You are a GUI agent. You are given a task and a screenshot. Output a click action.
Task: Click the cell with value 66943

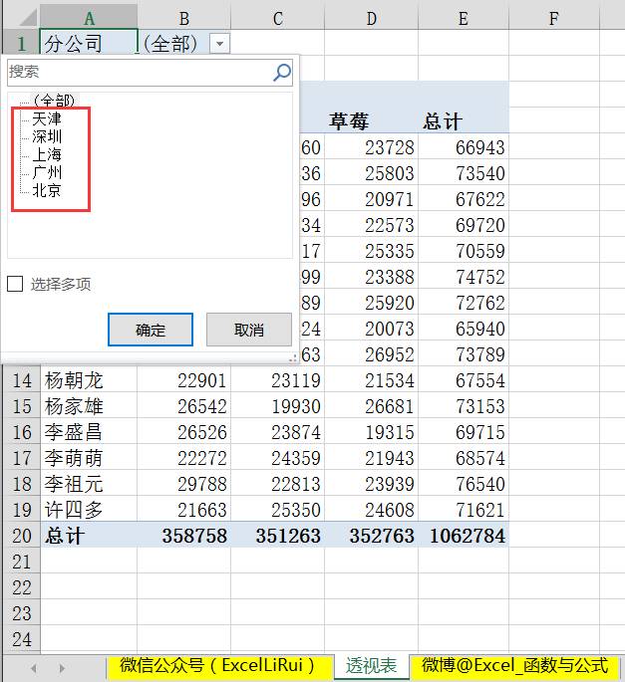click(464, 147)
